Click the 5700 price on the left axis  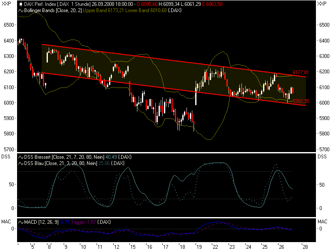point(9,150)
